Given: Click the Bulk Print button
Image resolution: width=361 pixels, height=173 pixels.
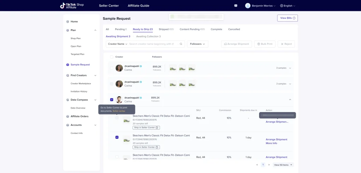Looking at the screenshot, I should tap(265, 44).
